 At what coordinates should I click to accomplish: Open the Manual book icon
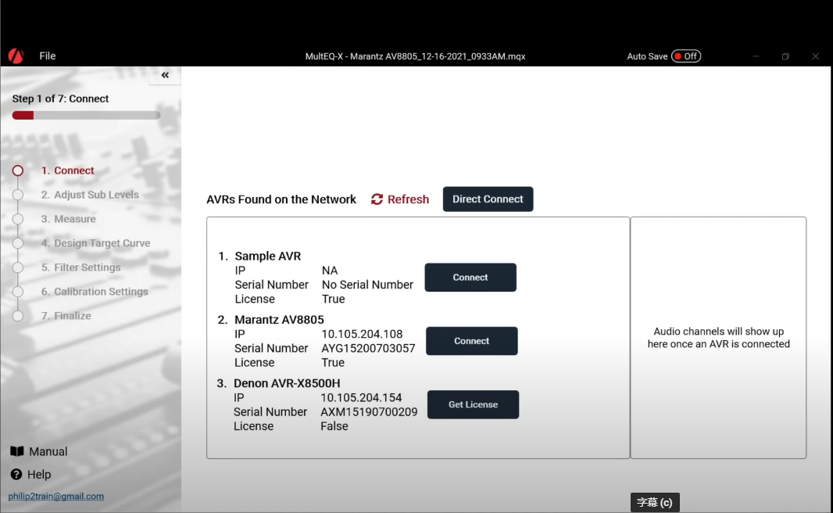click(x=17, y=451)
